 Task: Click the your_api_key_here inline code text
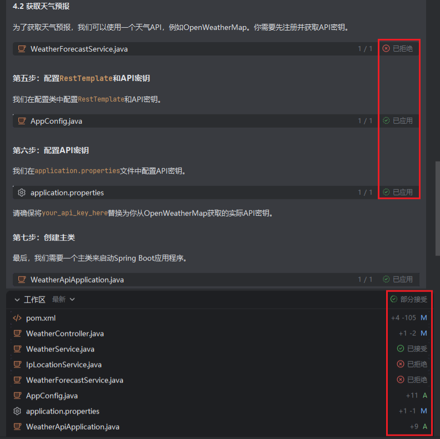coord(74,213)
